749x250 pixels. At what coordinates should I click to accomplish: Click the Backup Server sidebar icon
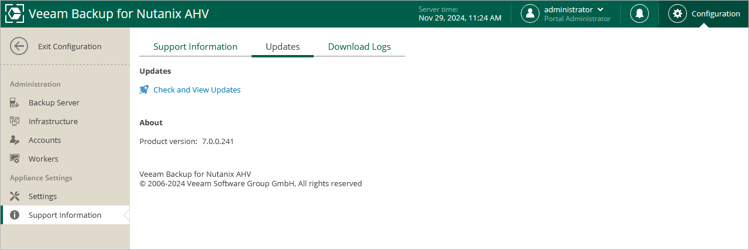tap(15, 102)
